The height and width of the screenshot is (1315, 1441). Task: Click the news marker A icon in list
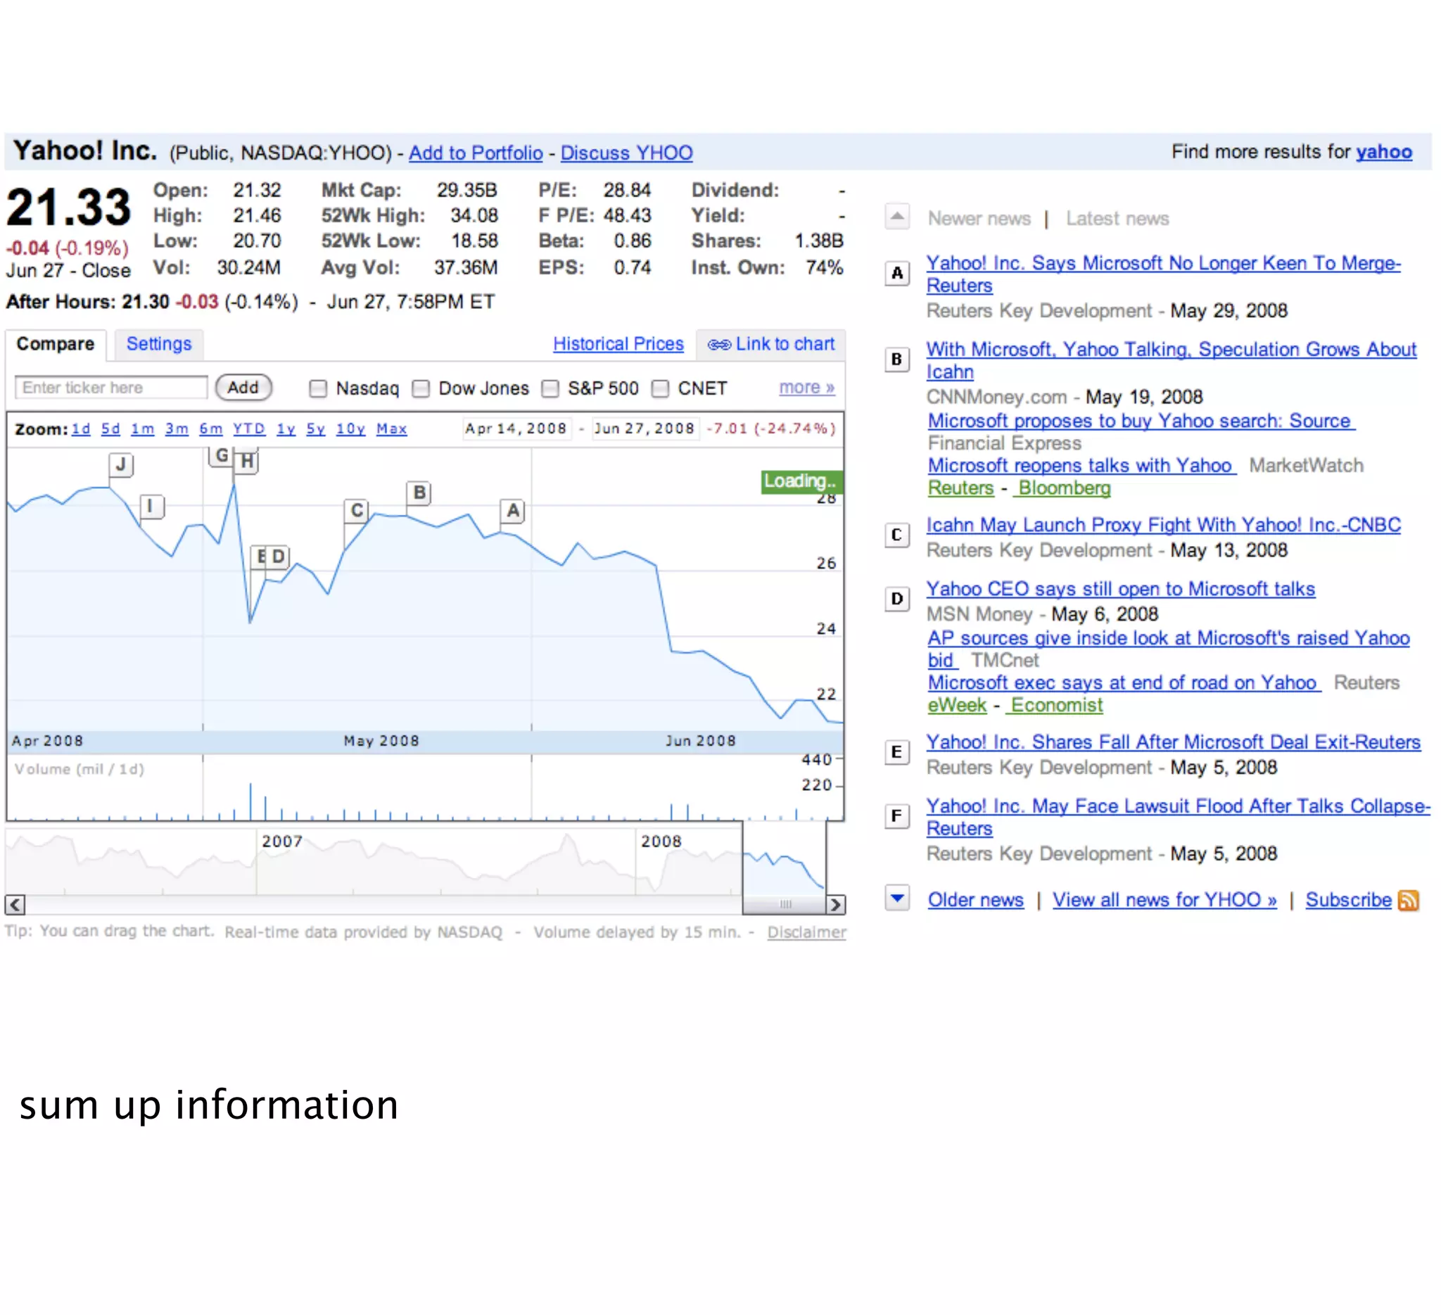click(x=896, y=273)
